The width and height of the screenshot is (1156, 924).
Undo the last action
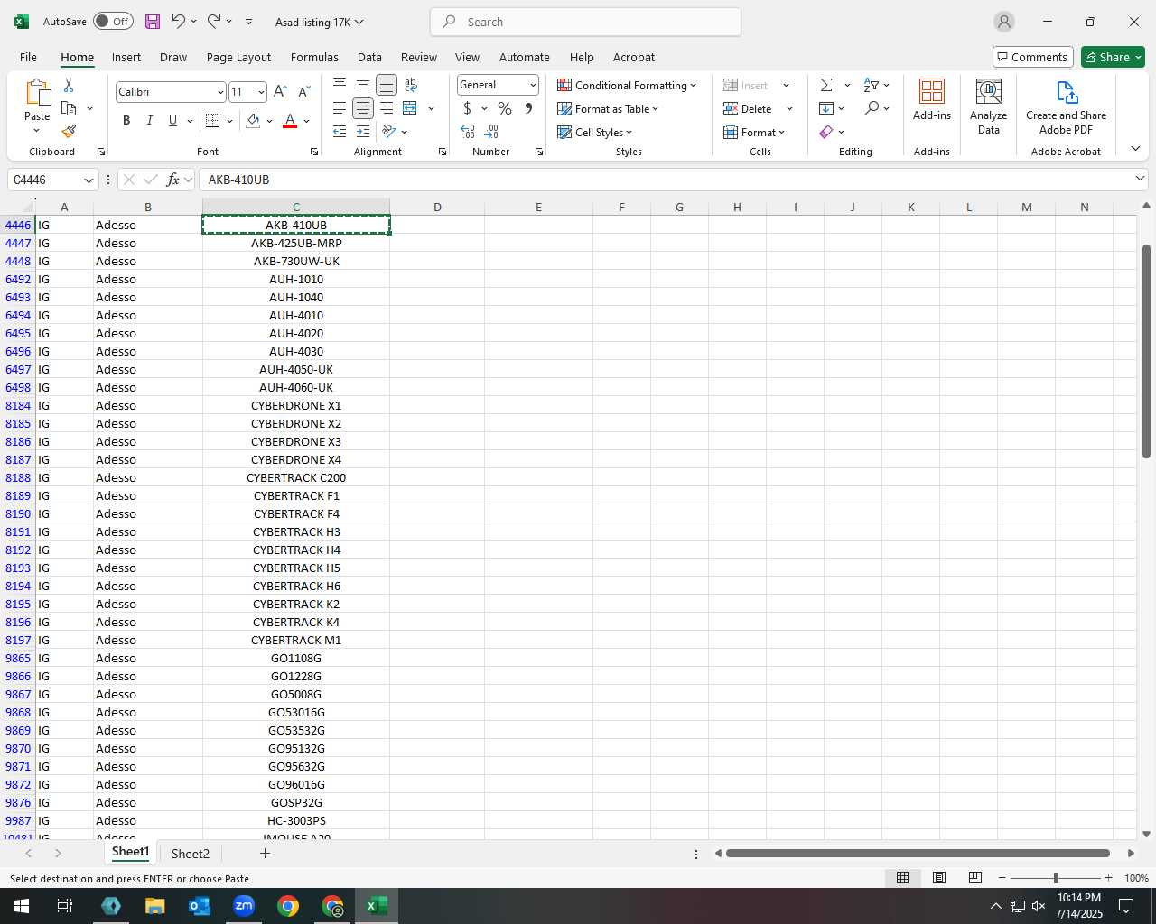179,22
